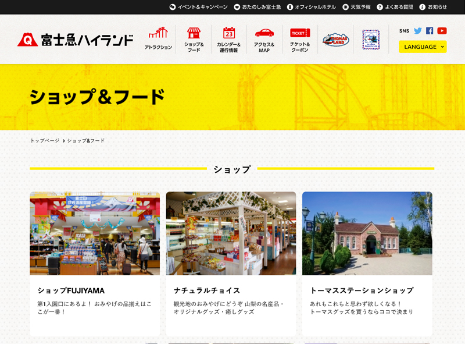465x344 pixels.
Task: Click the トップページ breadcrumb link
Action: point(45,141)
